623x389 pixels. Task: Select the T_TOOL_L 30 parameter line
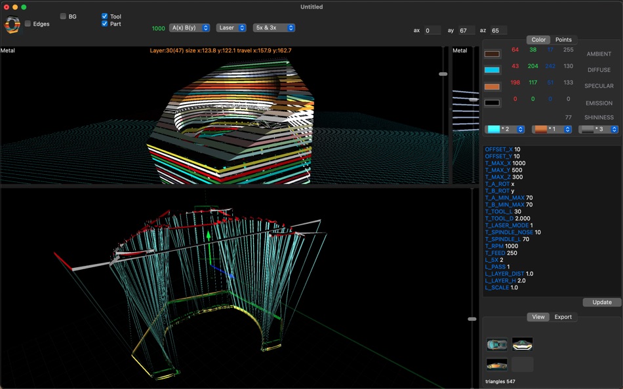[x=502, y=212]
